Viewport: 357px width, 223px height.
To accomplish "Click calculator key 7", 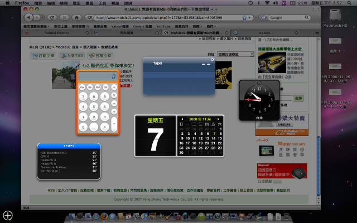I will click(x=83, y=96).
